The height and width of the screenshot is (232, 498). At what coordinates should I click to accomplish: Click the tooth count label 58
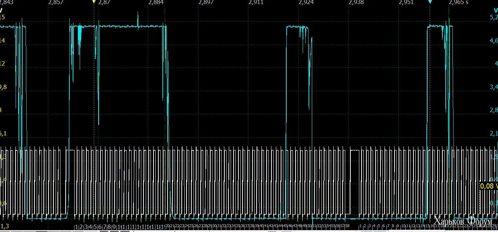pyautogui.click(x=347, y=226)
